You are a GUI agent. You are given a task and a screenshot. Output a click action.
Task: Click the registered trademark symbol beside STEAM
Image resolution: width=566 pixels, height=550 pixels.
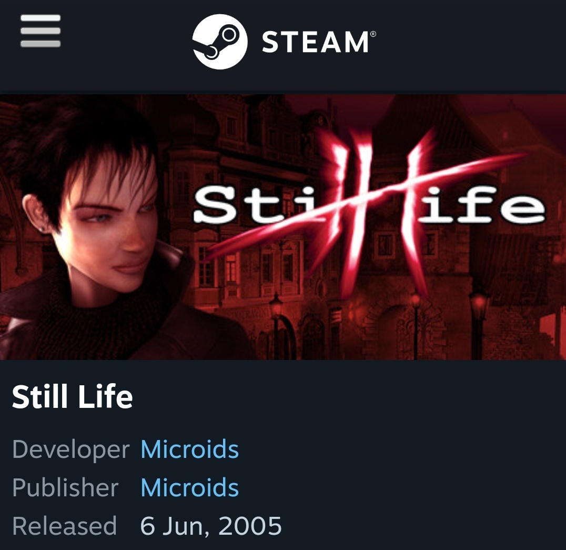click(x=373, y=34)
